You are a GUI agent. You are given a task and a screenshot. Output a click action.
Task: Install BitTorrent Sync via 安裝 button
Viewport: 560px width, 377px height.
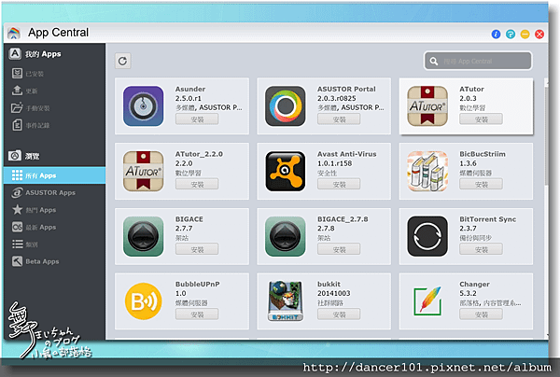click(x=481, y=249)
